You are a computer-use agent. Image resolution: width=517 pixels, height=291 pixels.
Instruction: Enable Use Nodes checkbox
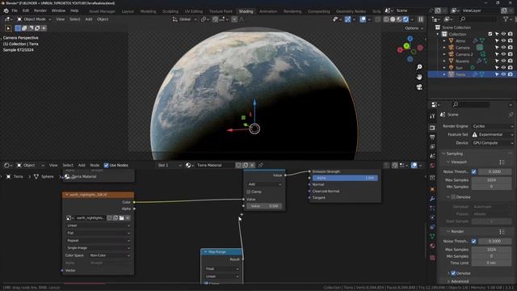(x=106, y=165)
